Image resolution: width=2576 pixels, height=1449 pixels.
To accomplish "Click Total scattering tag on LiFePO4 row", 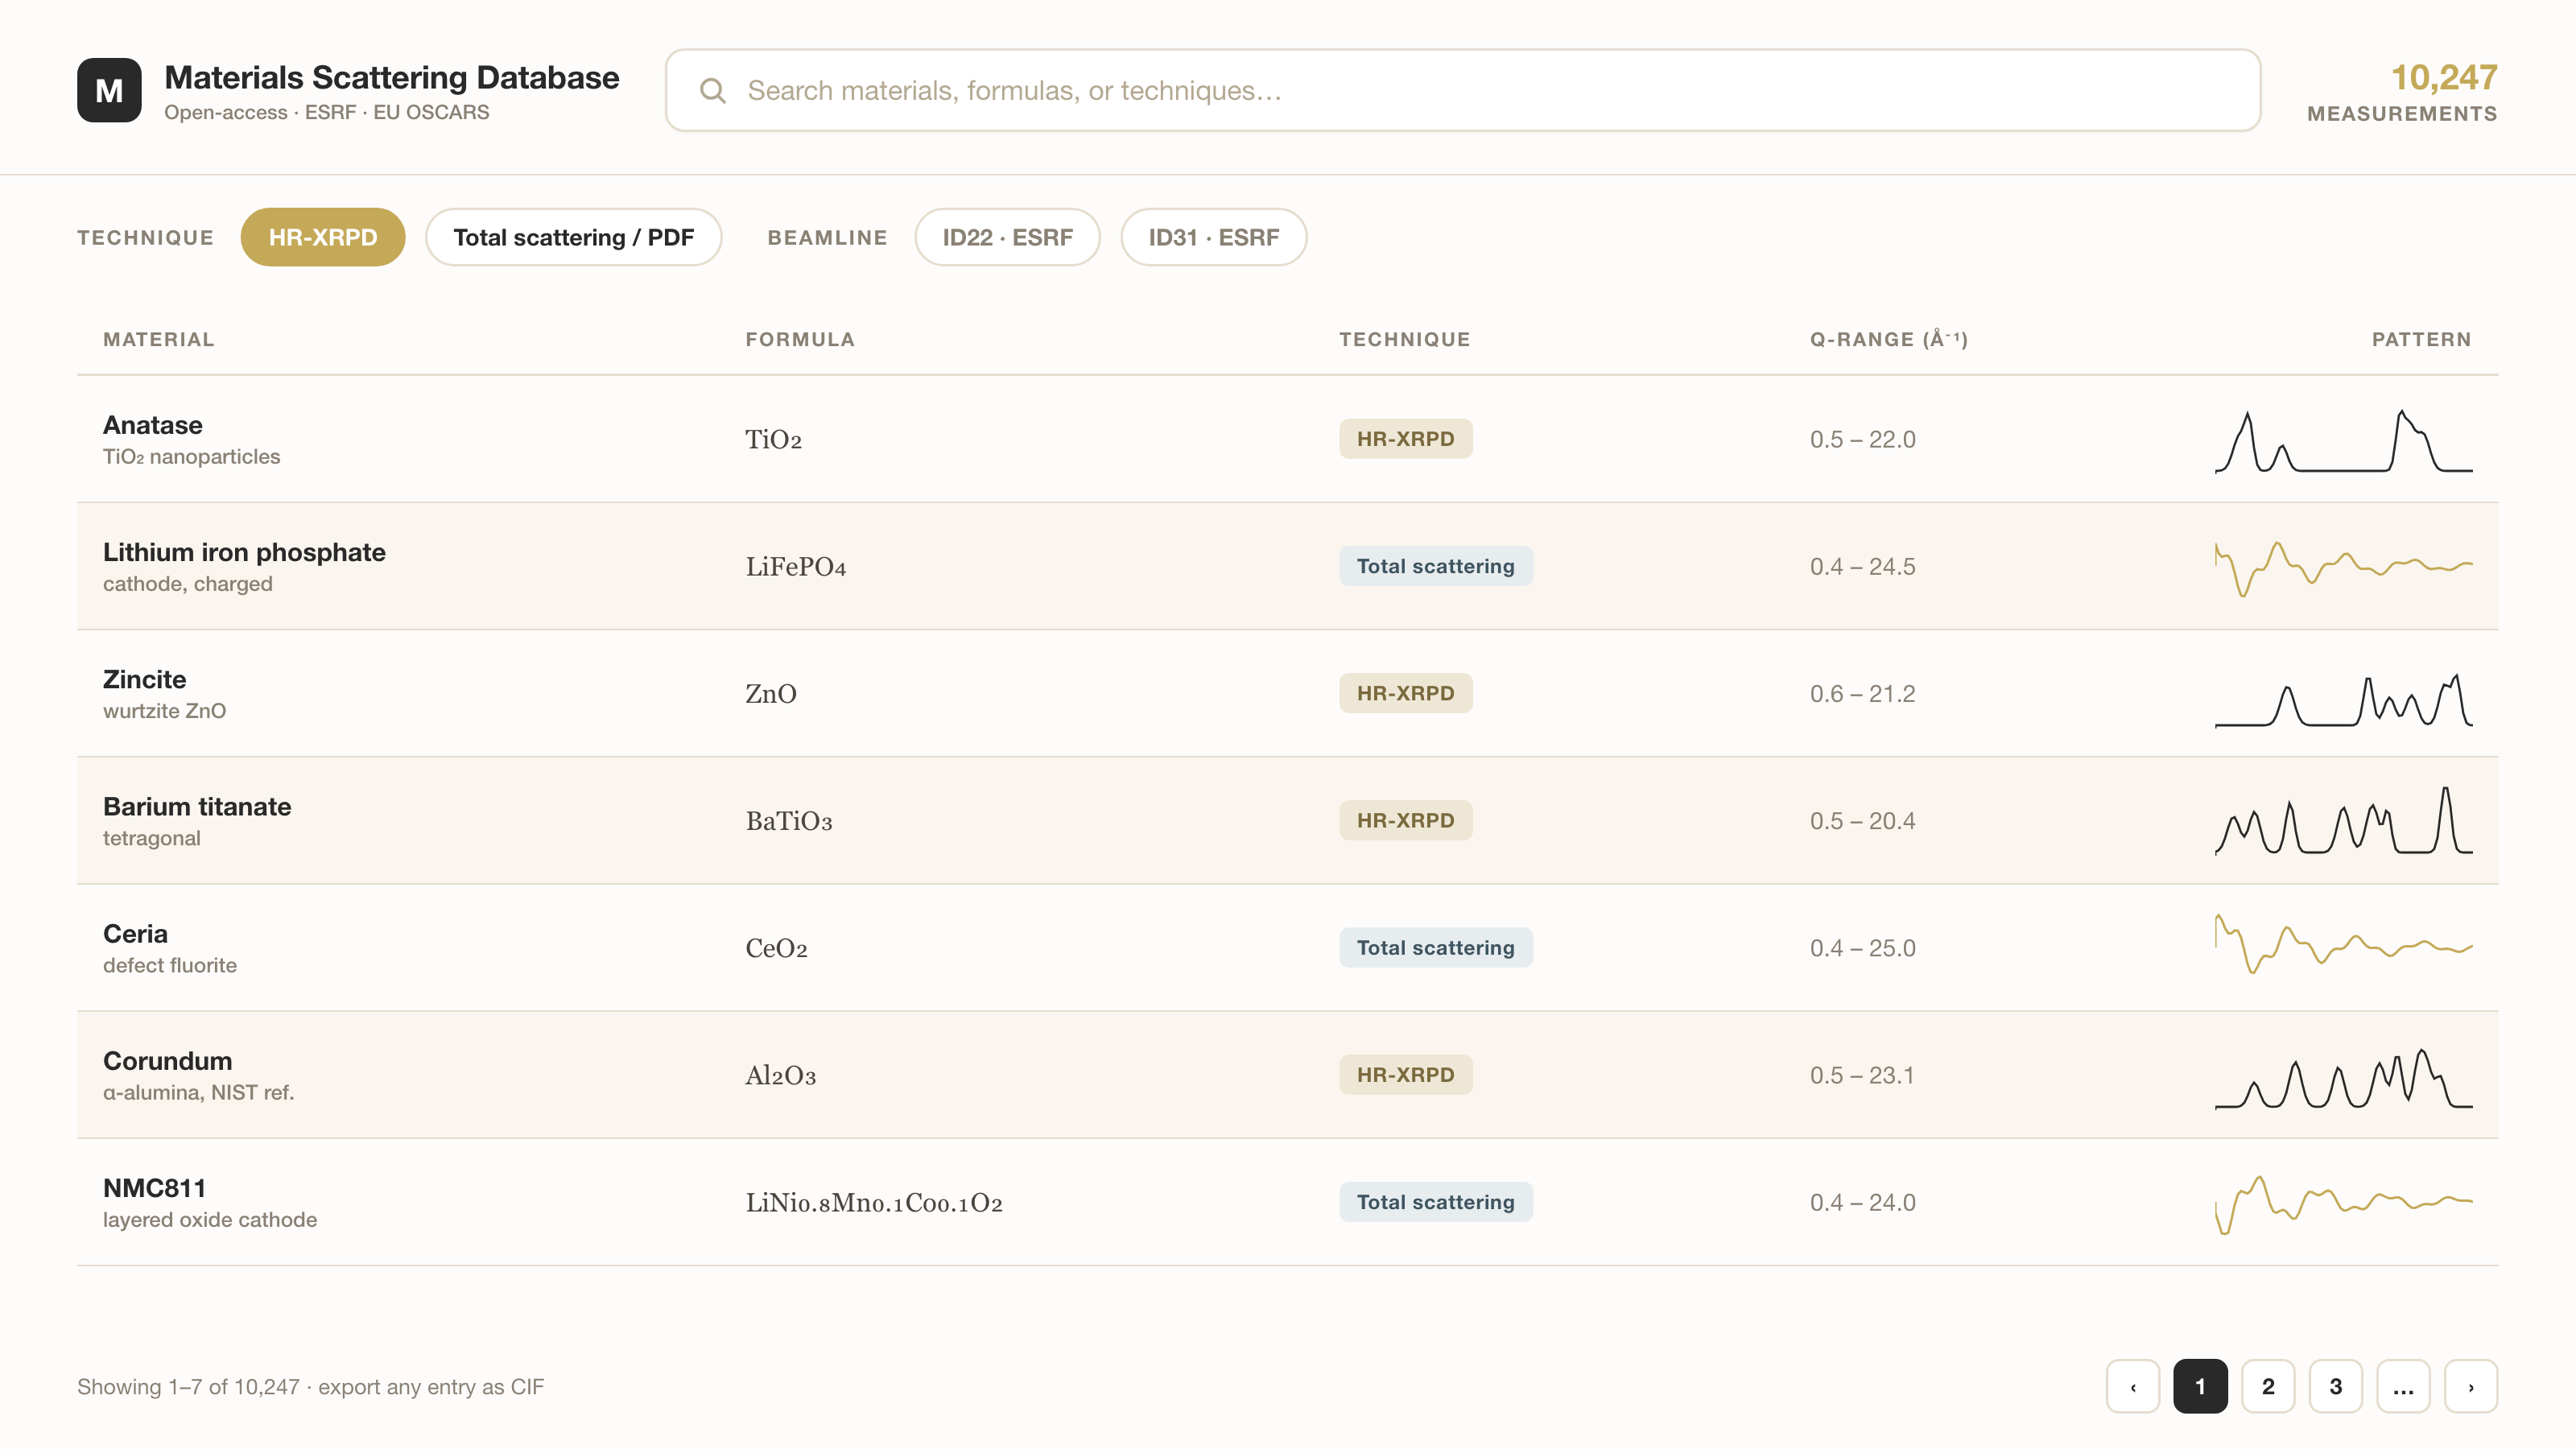I will pyautogui.click(x=1435, y=566).
